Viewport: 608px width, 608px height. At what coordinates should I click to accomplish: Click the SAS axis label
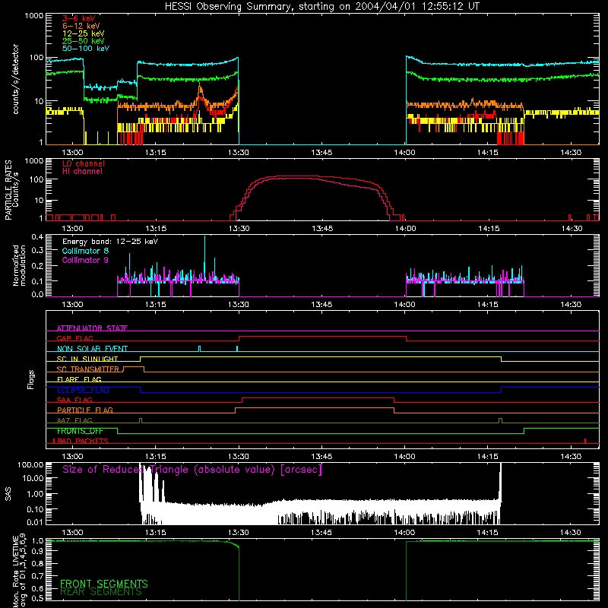[x=8, y=493]
